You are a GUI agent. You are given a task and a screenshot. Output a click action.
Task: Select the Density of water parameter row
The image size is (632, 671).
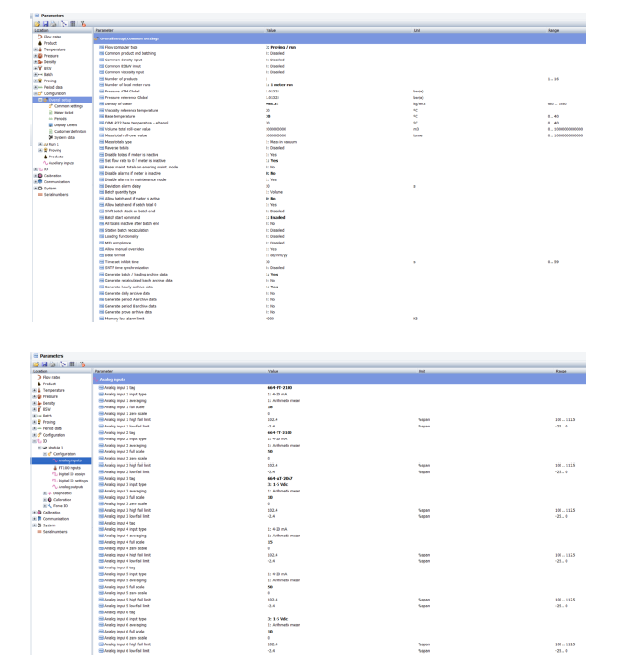pos(340,104)
